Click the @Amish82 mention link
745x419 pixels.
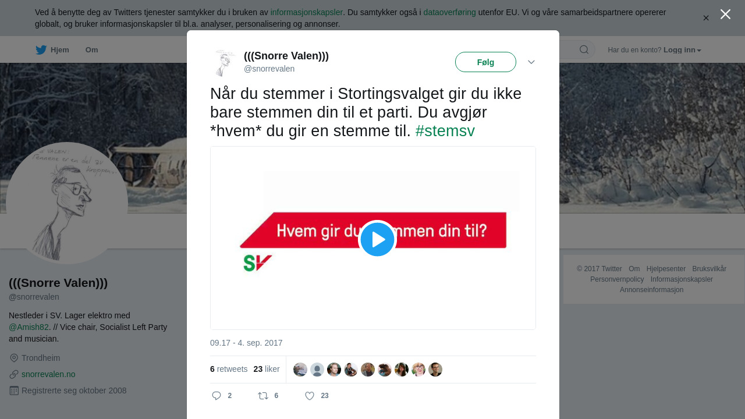click(29, 327)
